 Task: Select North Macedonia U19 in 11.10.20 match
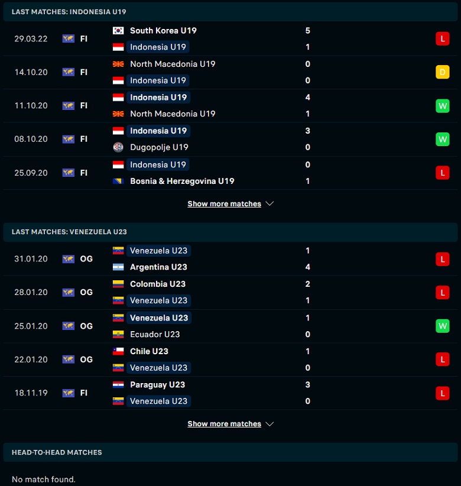point(173,114)
